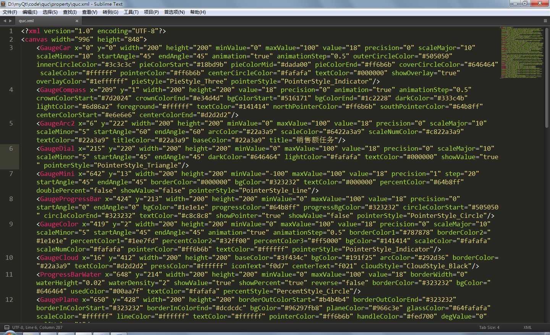Click the ProgressBarWater tag name
The height and width of the screenshot is (335, 550).
[71, 274]
